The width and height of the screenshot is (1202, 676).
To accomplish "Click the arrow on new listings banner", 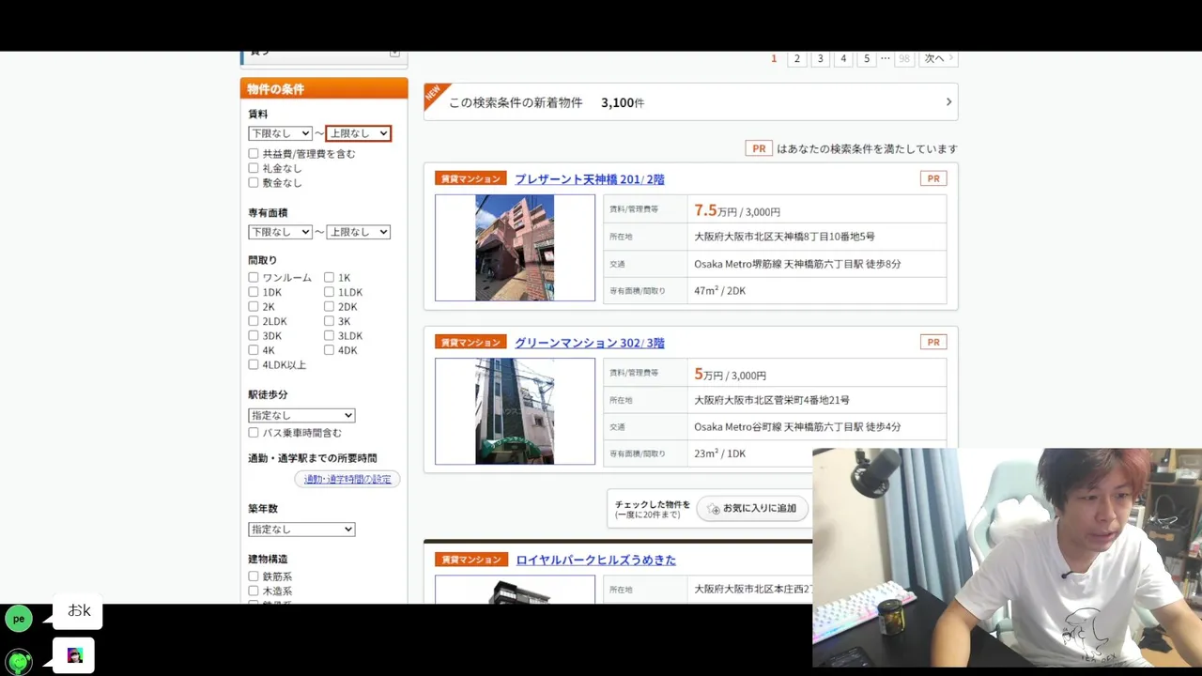I will (x=948, y=102).
